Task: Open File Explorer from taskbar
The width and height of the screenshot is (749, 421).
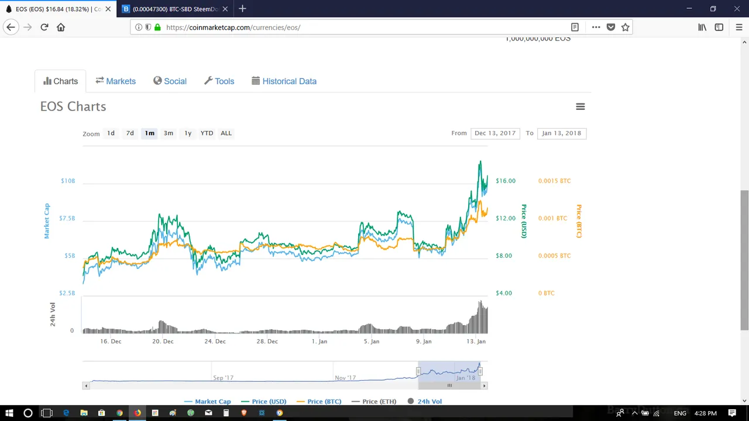Action: coord(84,413)
